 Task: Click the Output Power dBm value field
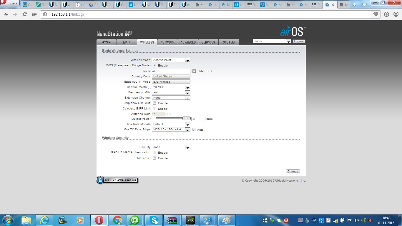click(x=198, y=119)
